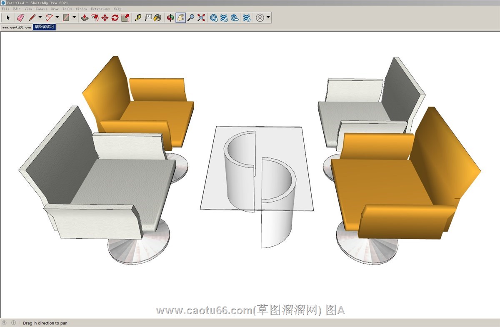Viewport: 500px width, 327px height.
Task: Expand the Line tool dropdown arrow
Action: (x=40, y=17)
